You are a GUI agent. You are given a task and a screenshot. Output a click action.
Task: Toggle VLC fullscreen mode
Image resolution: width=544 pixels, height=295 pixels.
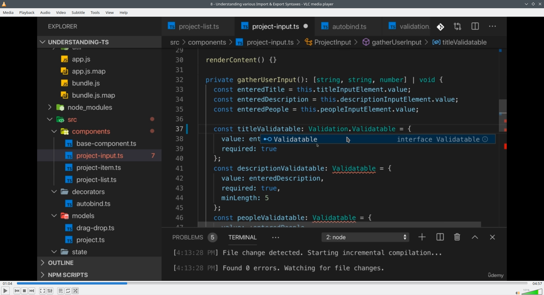pos(42,291)
